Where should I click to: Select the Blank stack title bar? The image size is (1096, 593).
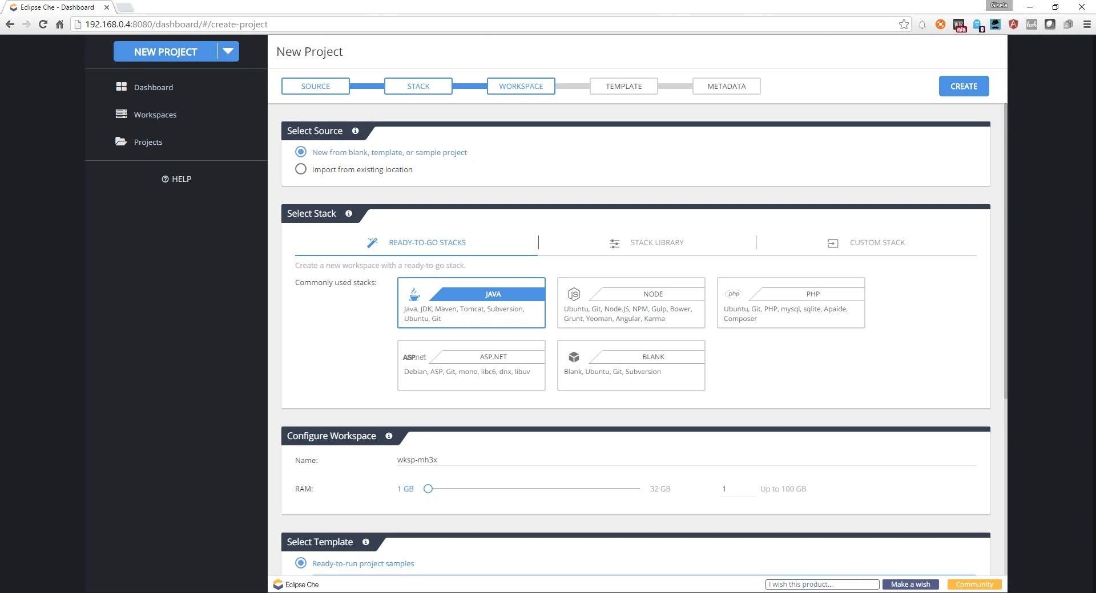click(653, 357)
